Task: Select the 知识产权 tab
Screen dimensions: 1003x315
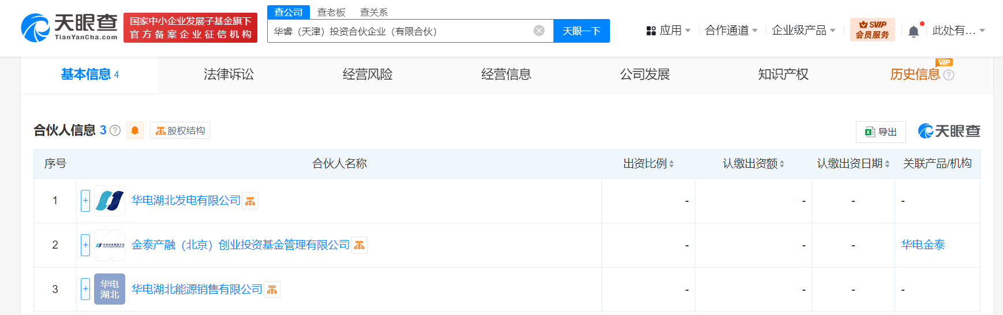Action: click(x=783, y=74)
